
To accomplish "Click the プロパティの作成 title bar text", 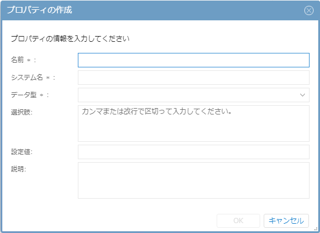I will pyautogui.click(x=39, y=10).
